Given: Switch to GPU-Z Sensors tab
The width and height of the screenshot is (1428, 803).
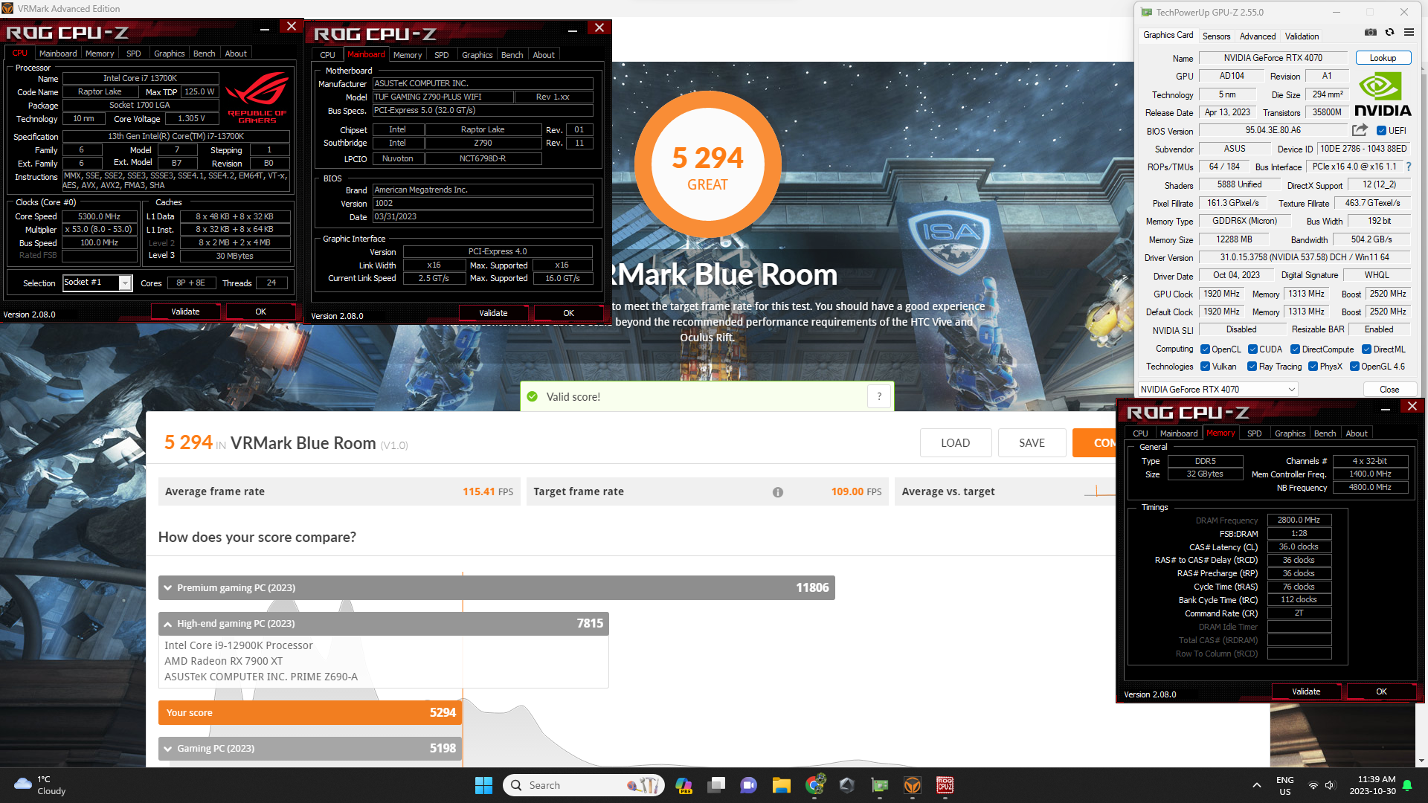Looking at the screenshot, I should pyautogui.click(x=1217, y=36).
